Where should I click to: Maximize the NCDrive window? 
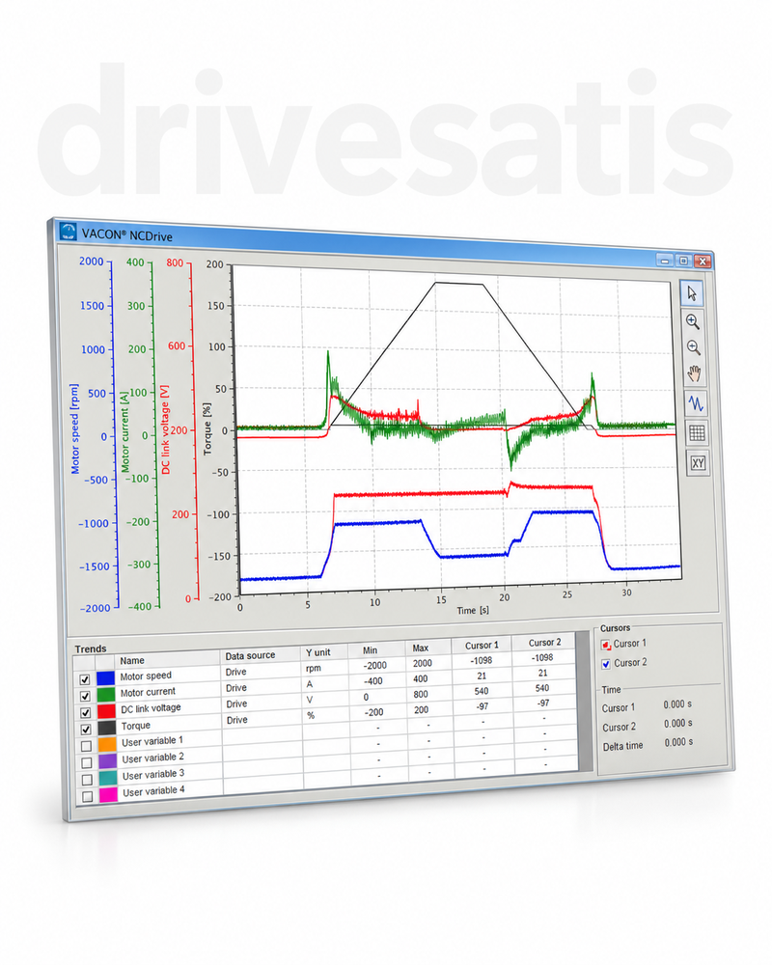tap(683, 261)
